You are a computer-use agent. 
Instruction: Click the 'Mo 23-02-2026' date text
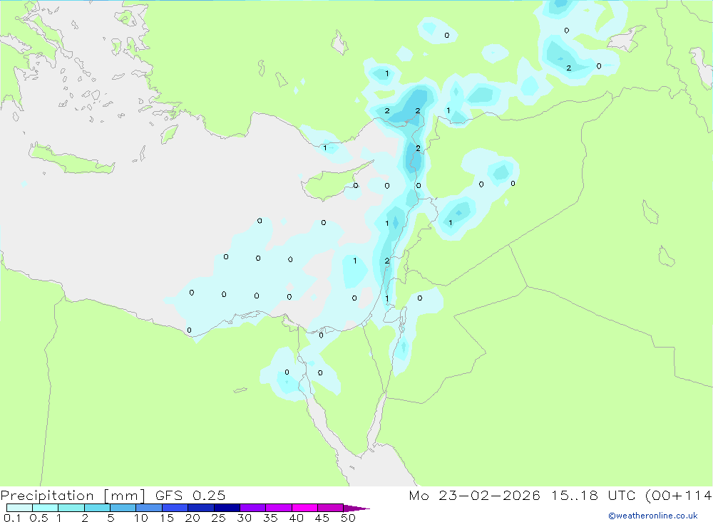tap(474, 496)
